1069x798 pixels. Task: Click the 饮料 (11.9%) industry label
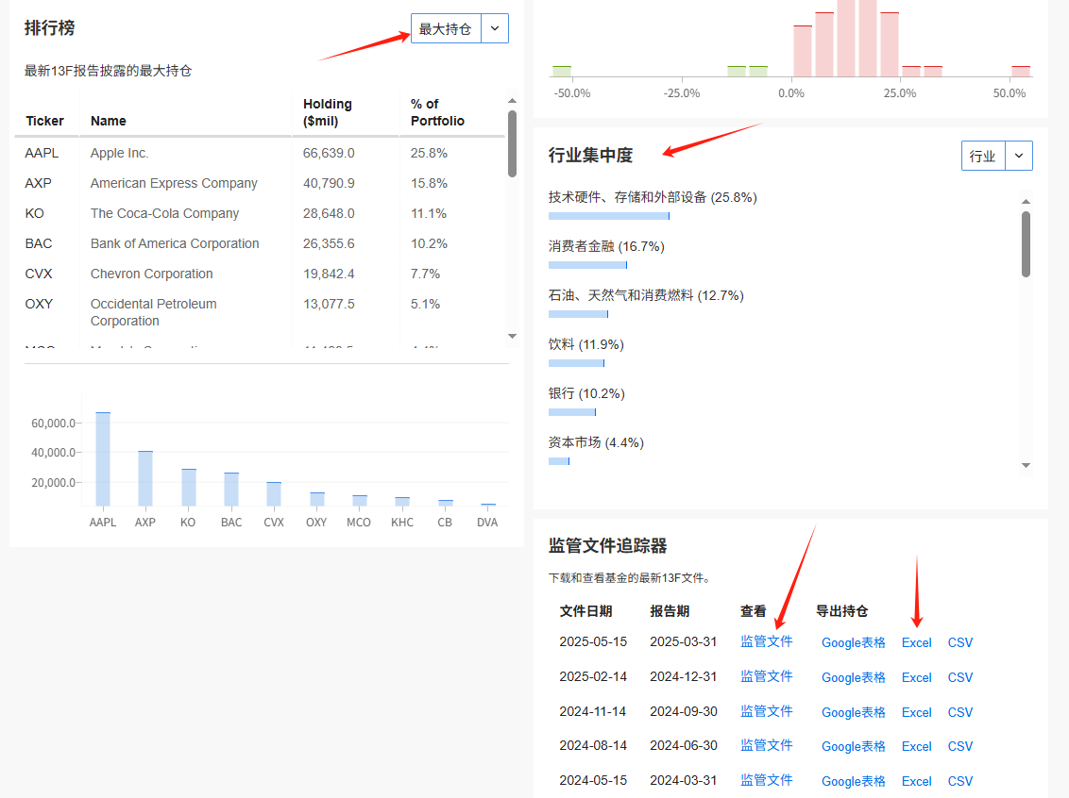point(585,344)
